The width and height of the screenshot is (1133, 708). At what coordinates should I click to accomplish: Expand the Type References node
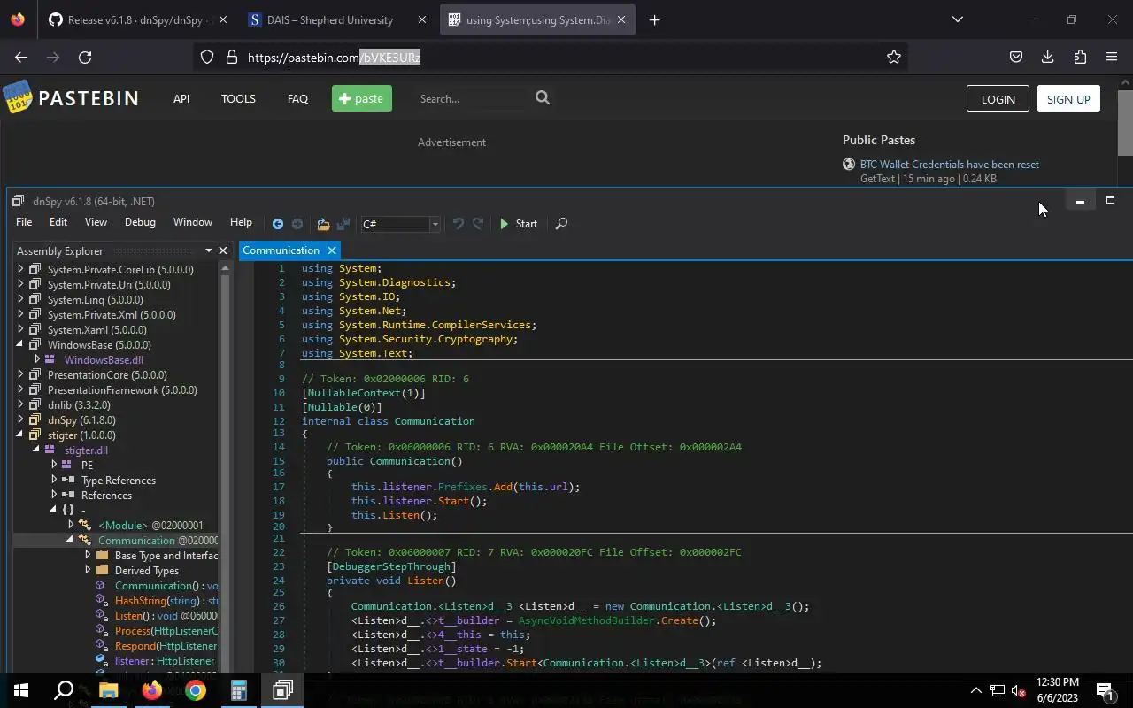tap(54, 480)
